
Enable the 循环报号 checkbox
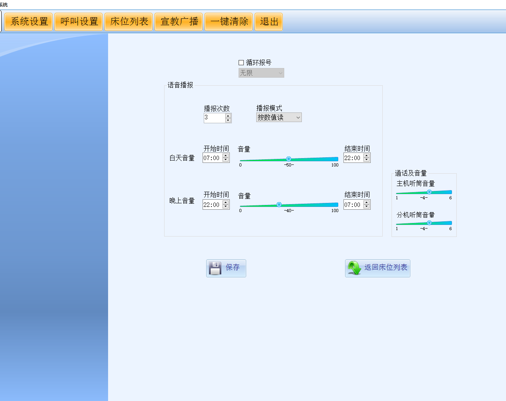pos(241,62)
